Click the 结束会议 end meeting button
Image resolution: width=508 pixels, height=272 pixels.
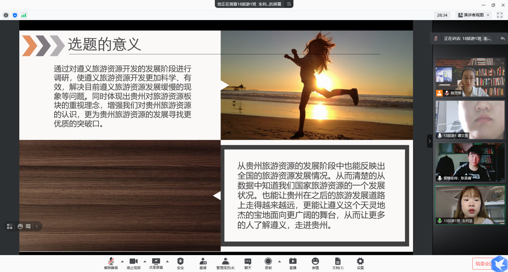(483, 264)
